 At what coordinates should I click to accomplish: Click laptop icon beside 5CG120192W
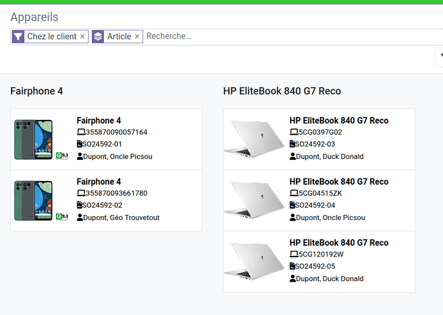294,254
